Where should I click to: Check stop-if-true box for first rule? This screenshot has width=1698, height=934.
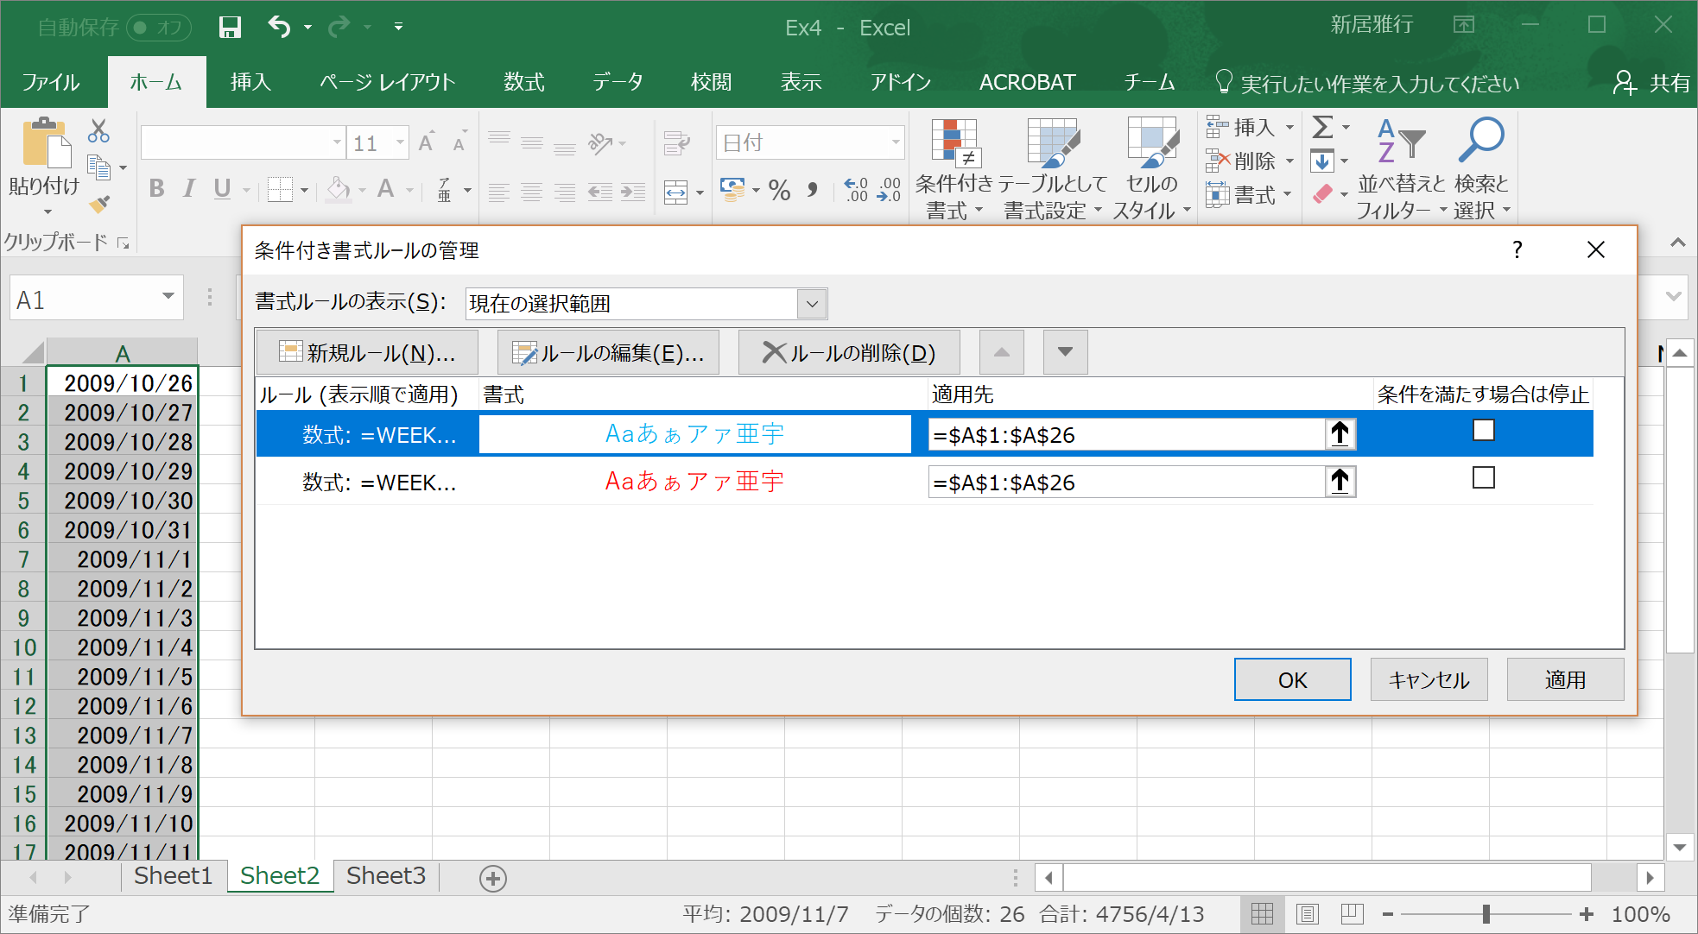tap(1483, 430)
